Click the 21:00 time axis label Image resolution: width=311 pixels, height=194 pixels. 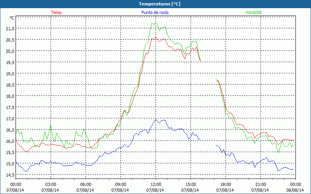260,184
